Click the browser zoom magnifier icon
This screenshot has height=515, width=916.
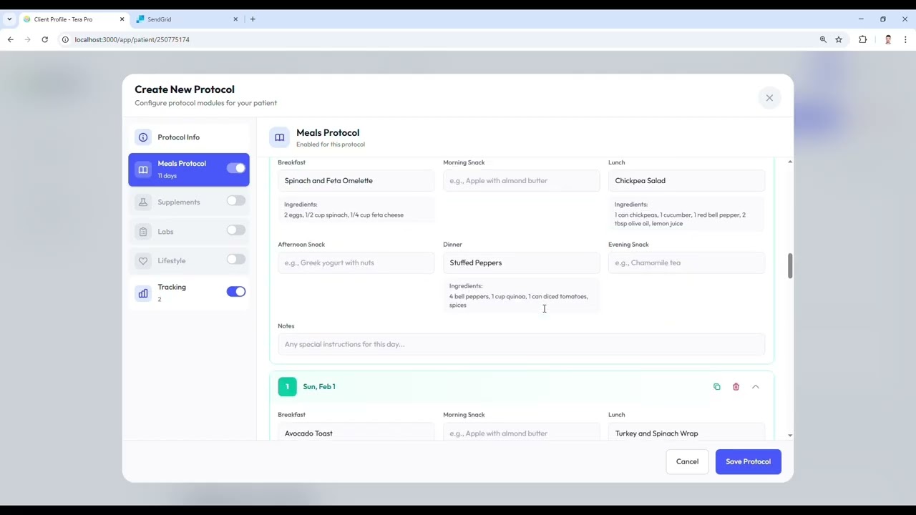tap(823, 39)
